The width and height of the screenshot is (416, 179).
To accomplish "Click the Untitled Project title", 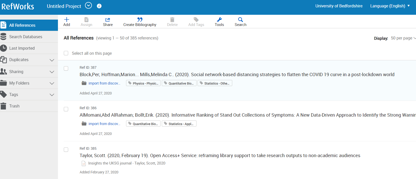I will coord(64,6).
